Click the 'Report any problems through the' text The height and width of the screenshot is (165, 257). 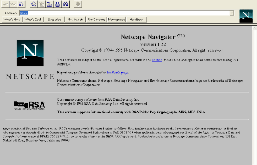pos(81,72)
